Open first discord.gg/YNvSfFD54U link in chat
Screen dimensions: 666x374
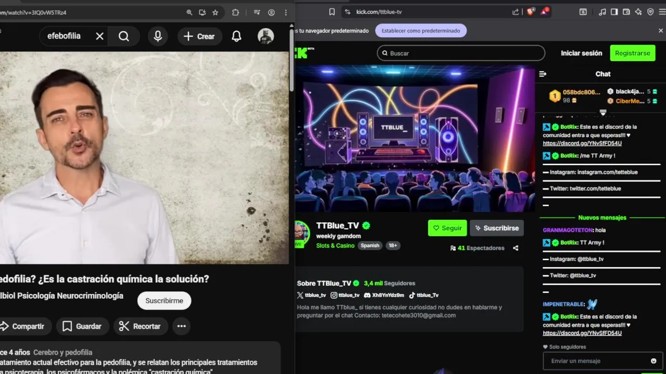pyautogui.click(x=582, y=143)
